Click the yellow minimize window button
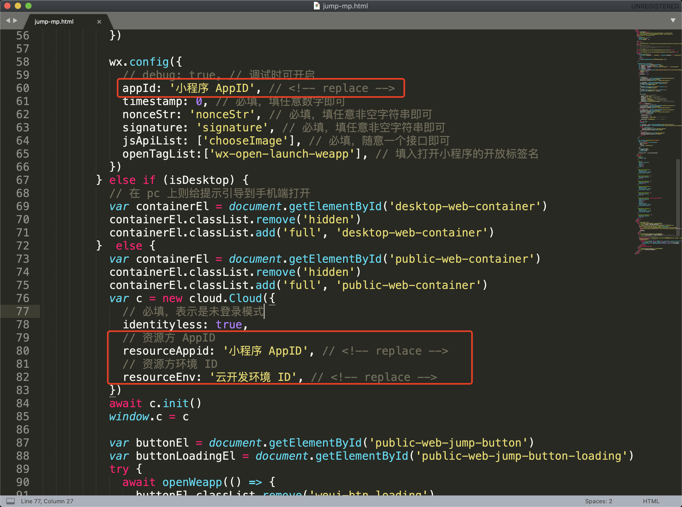This screenshot has width=682, height=507. (x=18, y=6)
